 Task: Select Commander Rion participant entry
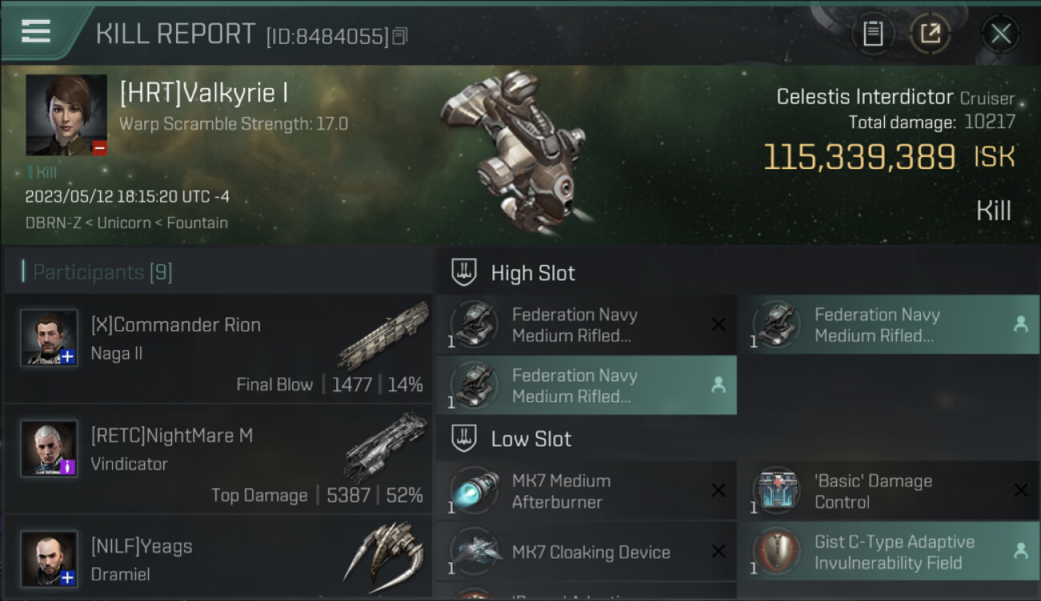(x=218, y=348)
